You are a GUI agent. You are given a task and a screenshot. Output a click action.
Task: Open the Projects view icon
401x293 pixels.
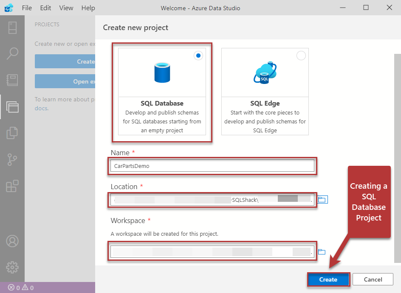click(x=12, y=106)
